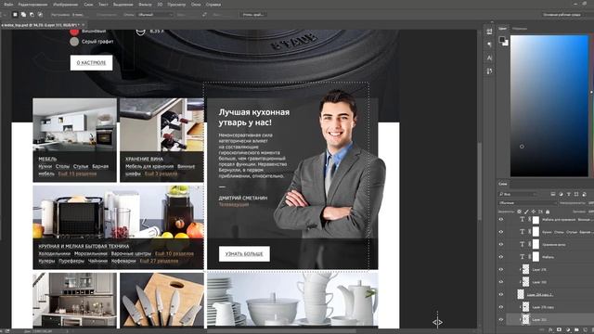Click the create new layer icon
The height and width of the screenshot is (334, 594).
585,330
